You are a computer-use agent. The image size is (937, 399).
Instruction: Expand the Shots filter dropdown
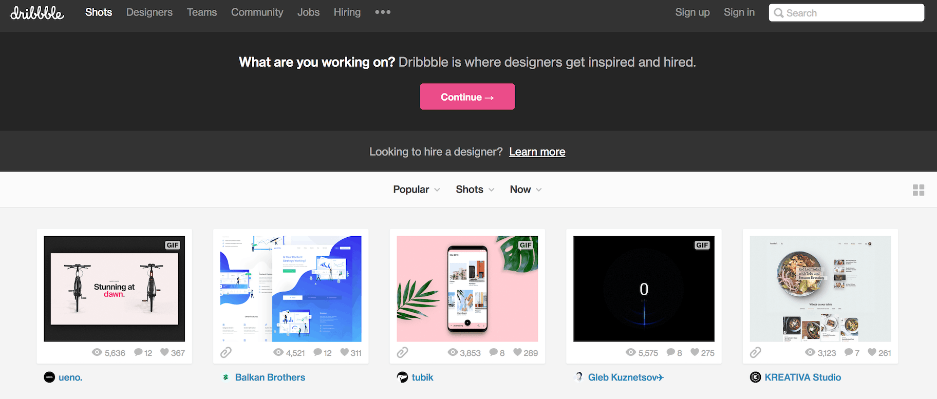(475, 189)
